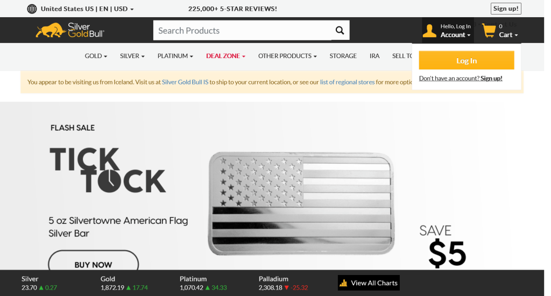Image resolution: width=551 pixels, height=296 pixels.
Task: Go home via Silver Gold Bull logo
Action: pyautogui.click(x=70, y=30)
